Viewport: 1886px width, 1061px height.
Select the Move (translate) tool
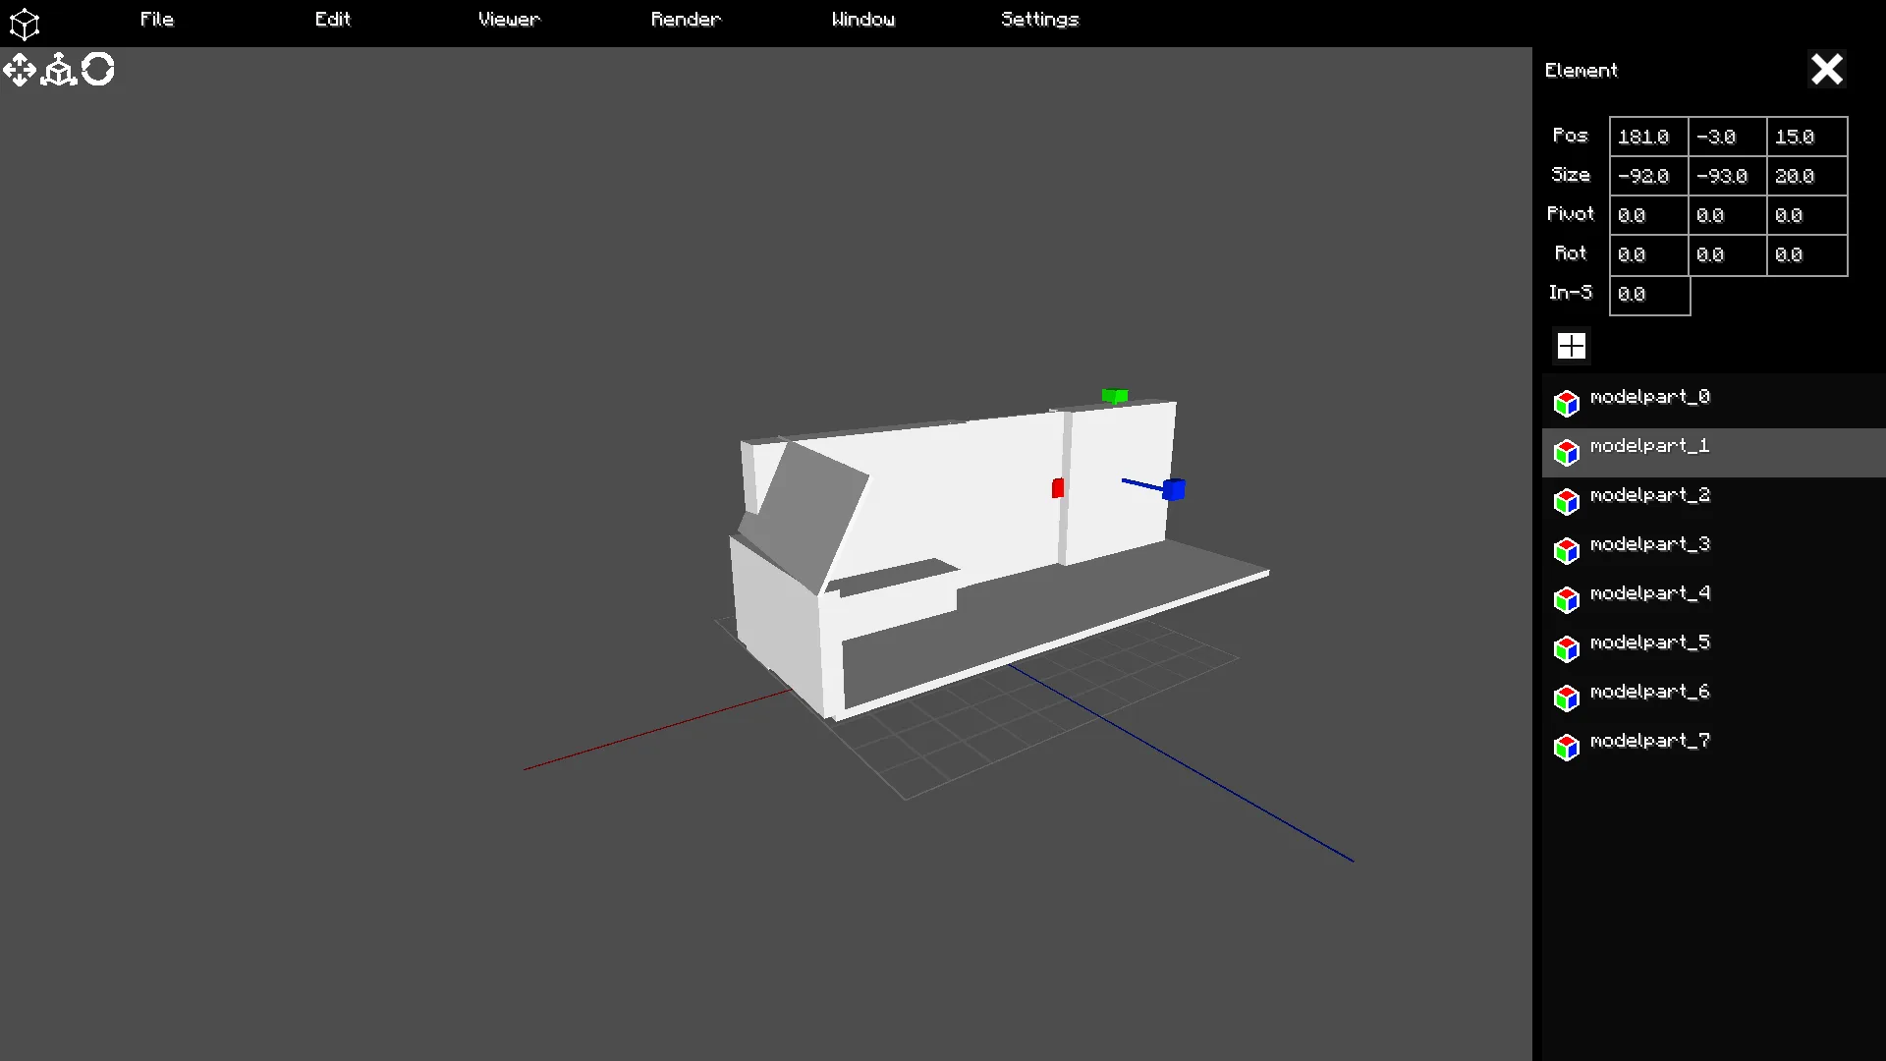[x=20, y=70]
